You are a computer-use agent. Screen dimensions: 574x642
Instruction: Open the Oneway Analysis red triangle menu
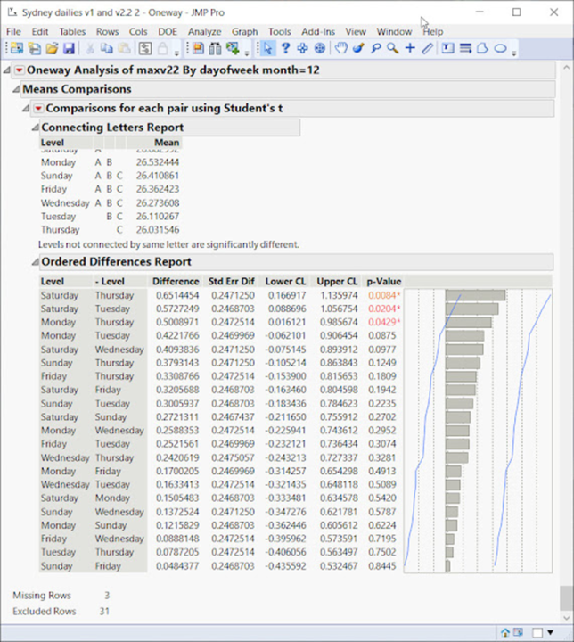[20, 70]
